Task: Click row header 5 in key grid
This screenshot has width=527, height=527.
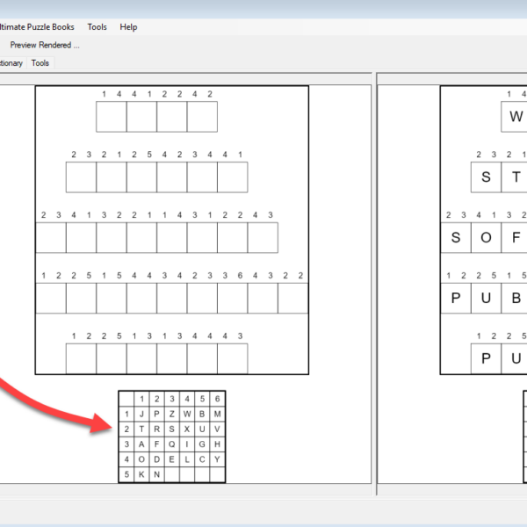Action: click(126, 474)
